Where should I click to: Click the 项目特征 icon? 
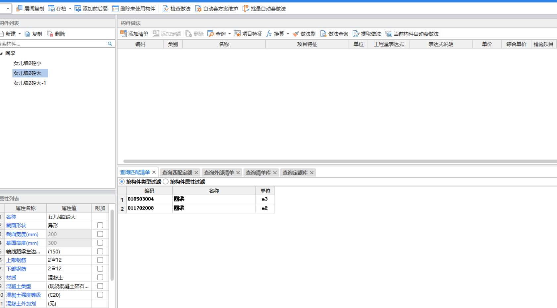coord(237,34)
